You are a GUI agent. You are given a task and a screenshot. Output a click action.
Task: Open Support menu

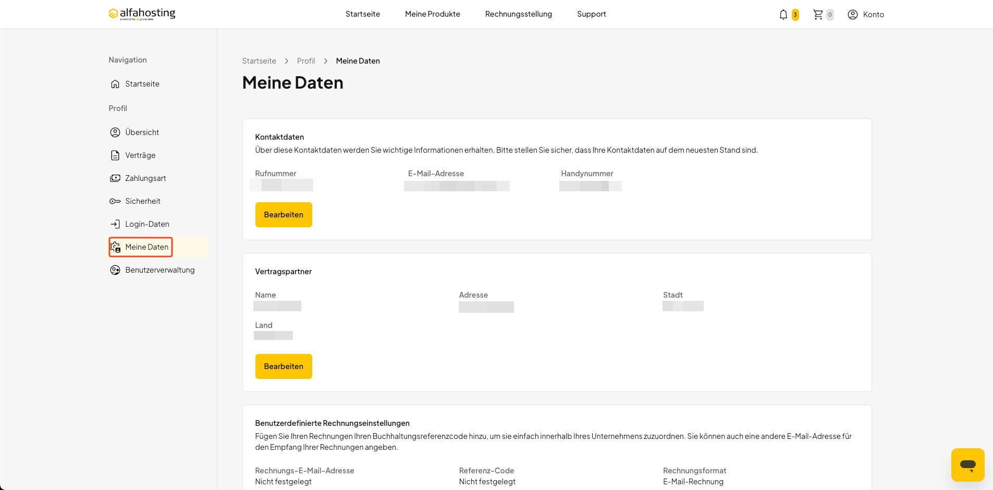tap(592, 14)
